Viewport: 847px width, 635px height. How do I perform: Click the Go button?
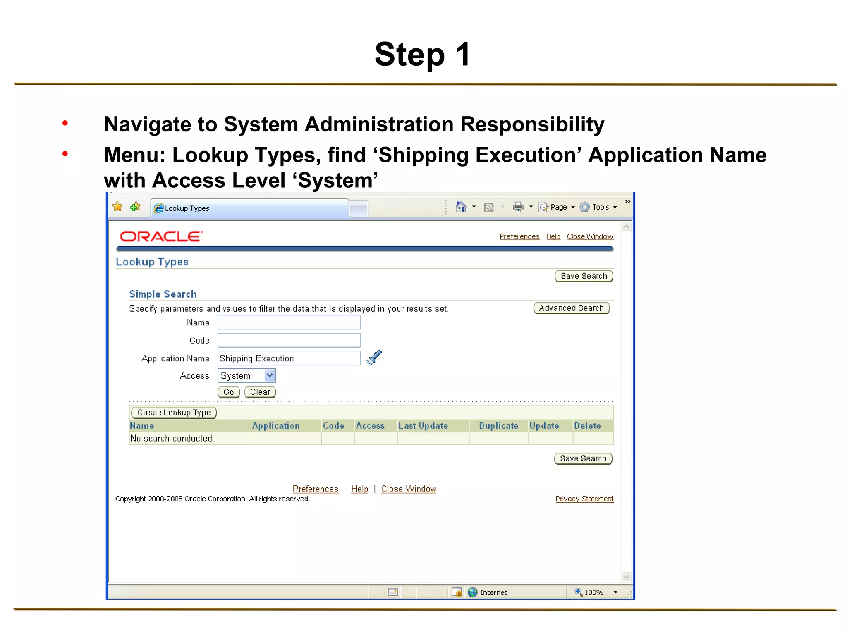click(229, 392)
